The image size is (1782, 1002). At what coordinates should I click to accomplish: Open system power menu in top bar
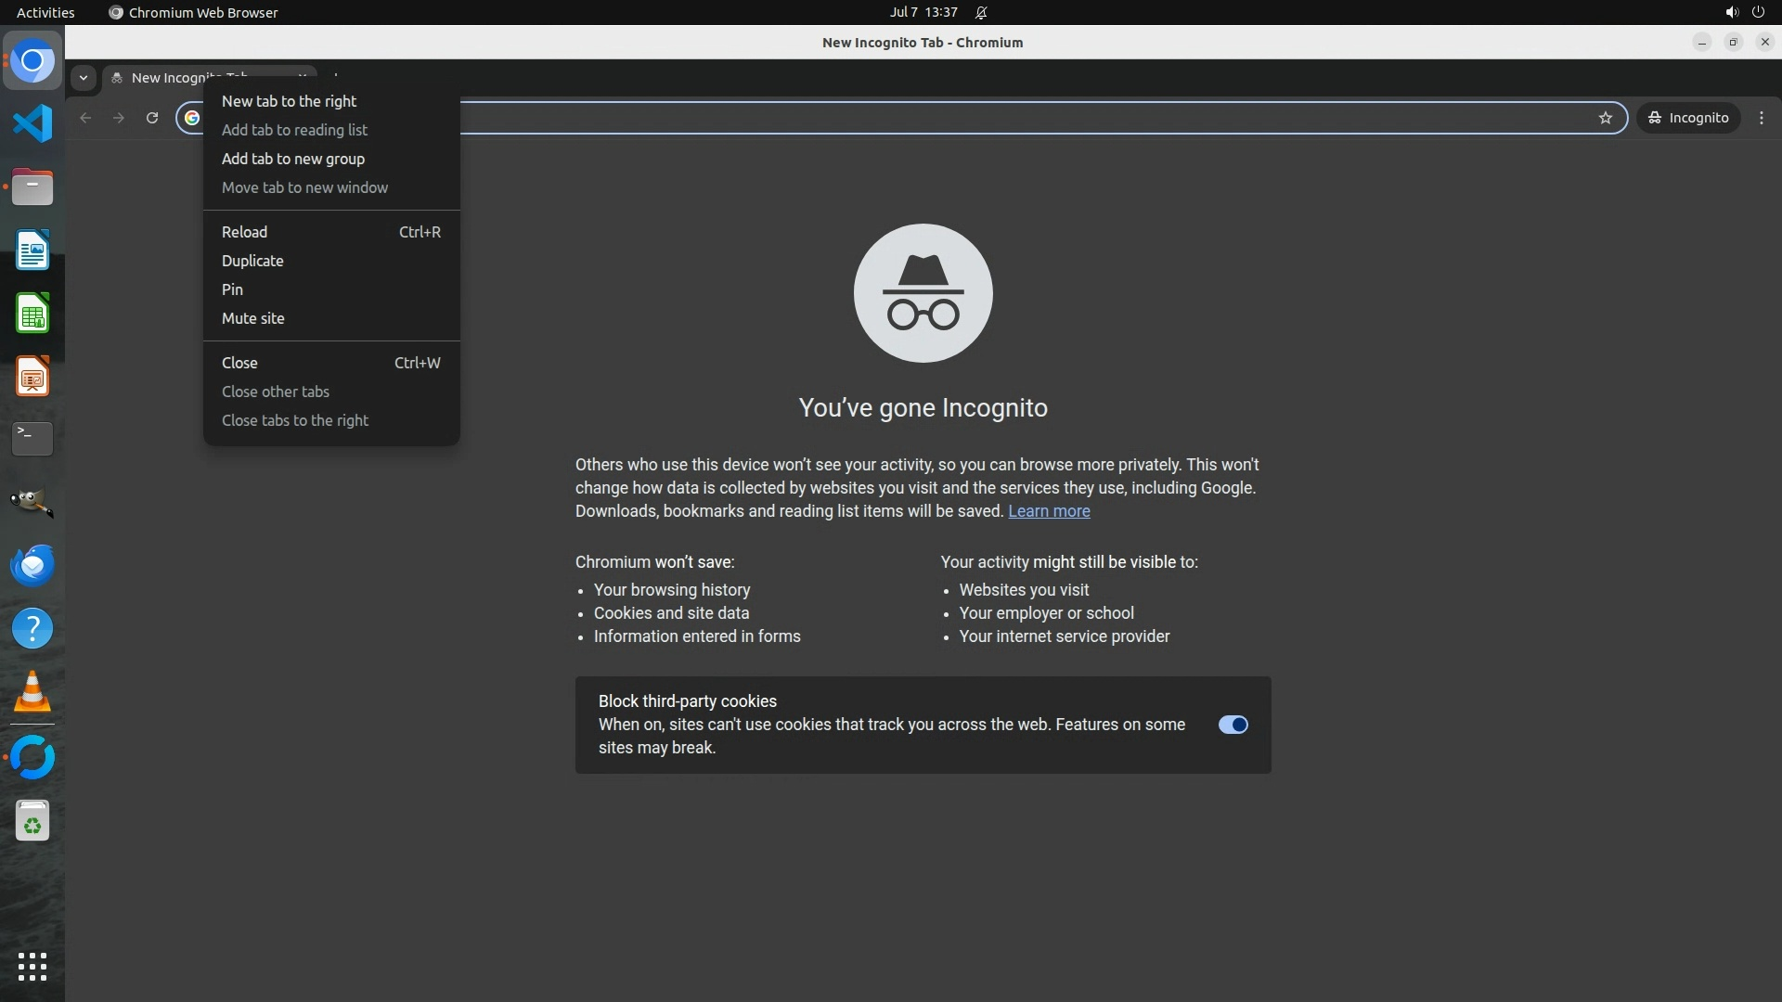[1758, 12]
